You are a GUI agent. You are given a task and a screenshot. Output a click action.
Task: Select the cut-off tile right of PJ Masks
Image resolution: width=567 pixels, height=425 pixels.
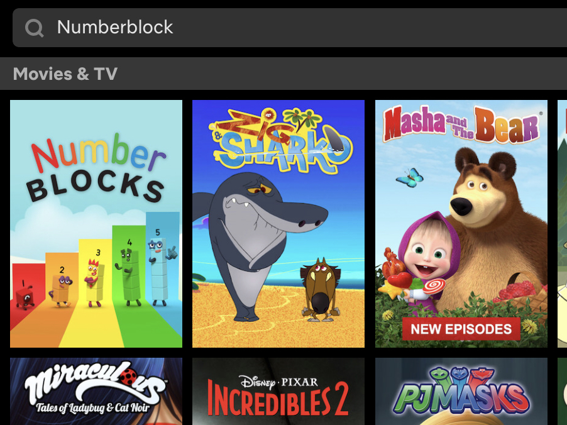click(563, 391)
